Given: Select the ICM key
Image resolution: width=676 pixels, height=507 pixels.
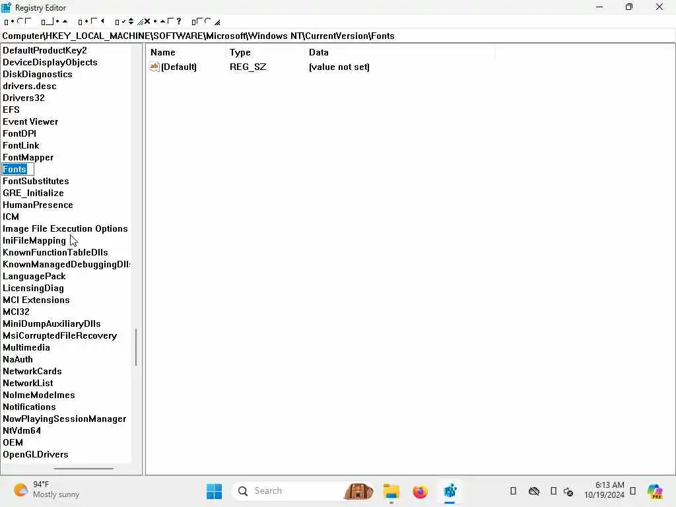Looking at the screenshot, I should (x=11, y=217).
